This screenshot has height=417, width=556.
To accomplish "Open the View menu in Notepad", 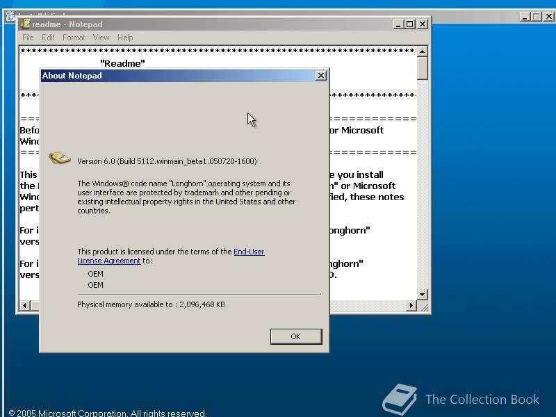I will click(x=101, y=38).
